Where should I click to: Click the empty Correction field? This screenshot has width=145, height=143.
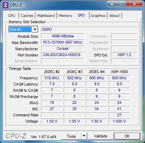point(124,36)
